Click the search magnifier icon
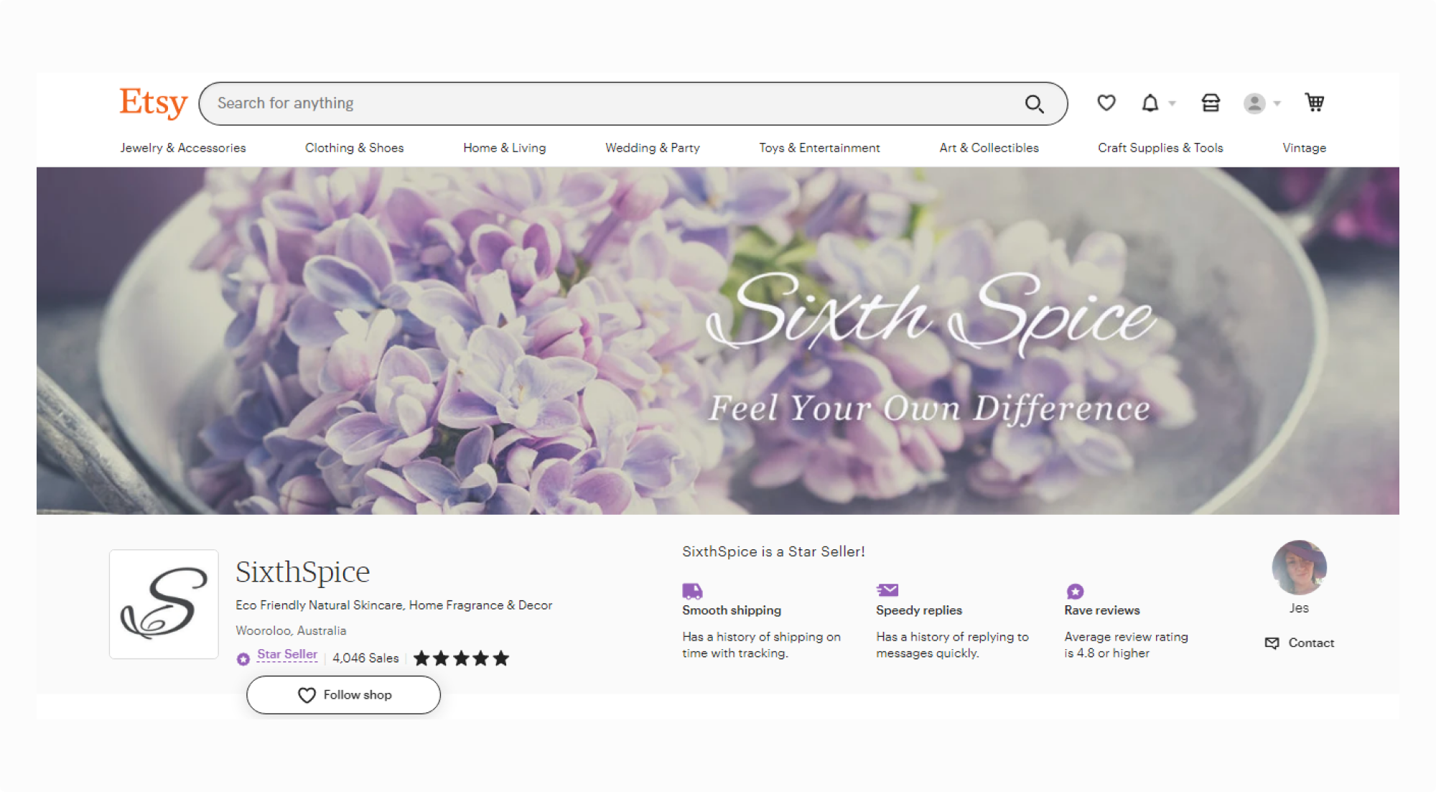The width and height of the screenshot is (1436, 792). (1034, 104)
